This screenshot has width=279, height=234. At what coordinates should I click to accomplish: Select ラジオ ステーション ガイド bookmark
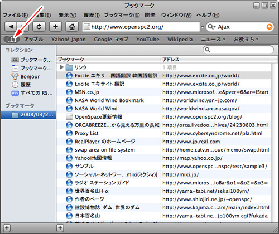(163, 183)
